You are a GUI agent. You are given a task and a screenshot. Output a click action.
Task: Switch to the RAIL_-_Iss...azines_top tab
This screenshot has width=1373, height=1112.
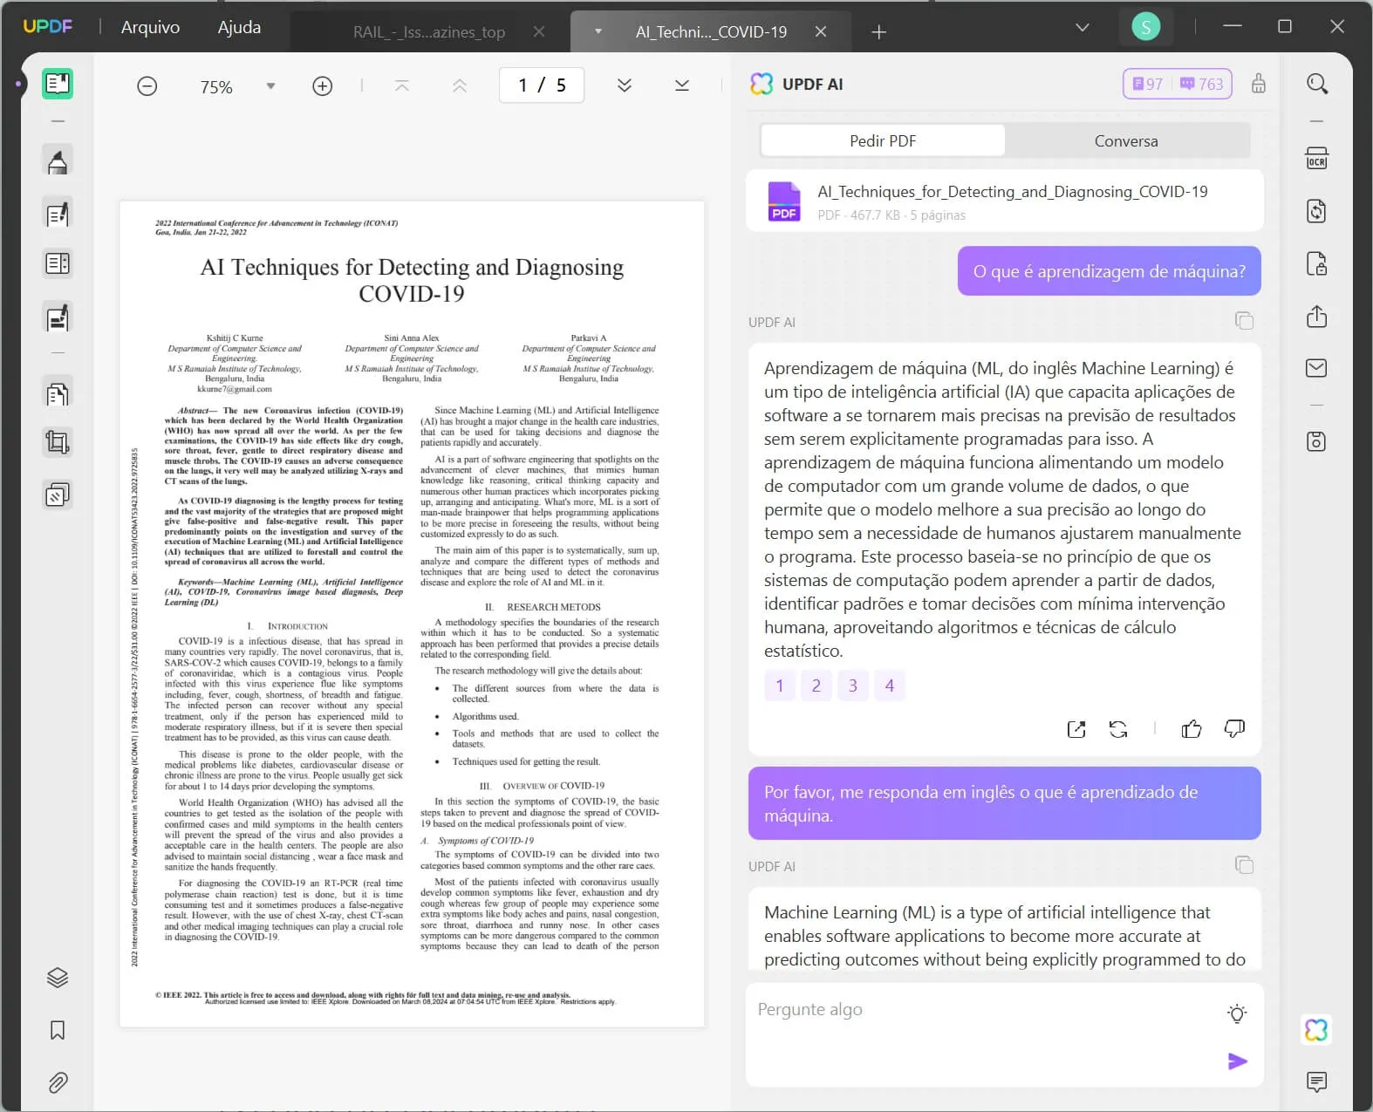(429, 32)
